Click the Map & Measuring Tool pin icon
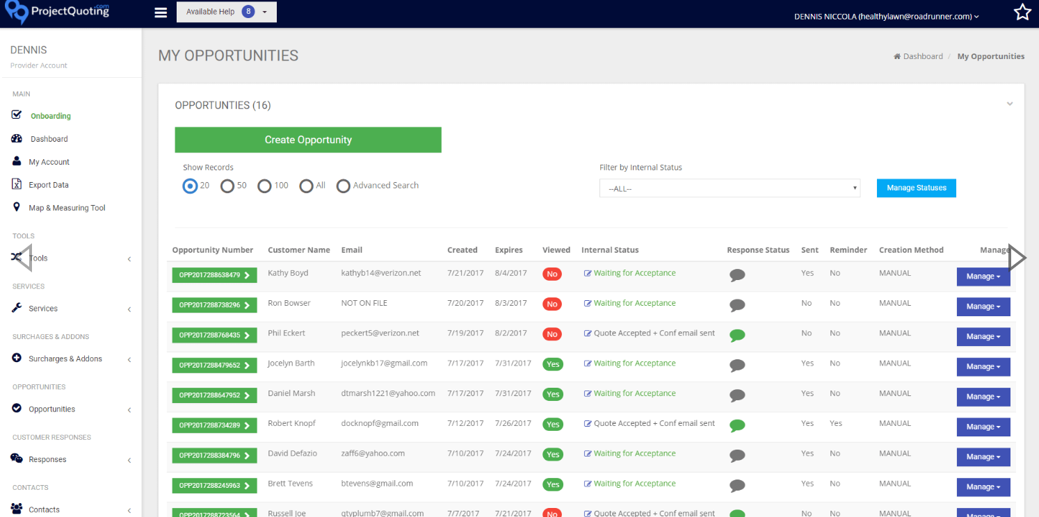 [17, 207]
